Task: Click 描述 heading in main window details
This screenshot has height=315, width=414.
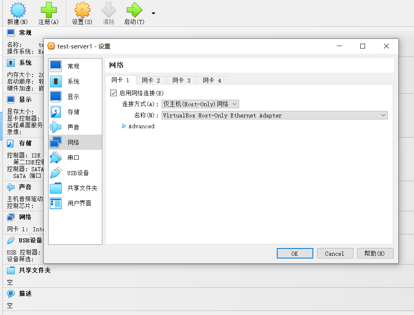Action: 25,293
